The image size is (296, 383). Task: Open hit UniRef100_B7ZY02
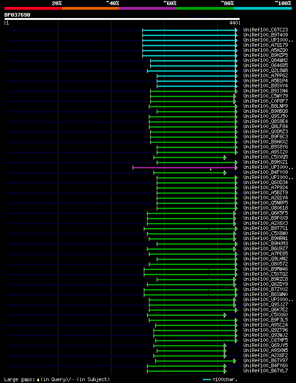(266, 289)
